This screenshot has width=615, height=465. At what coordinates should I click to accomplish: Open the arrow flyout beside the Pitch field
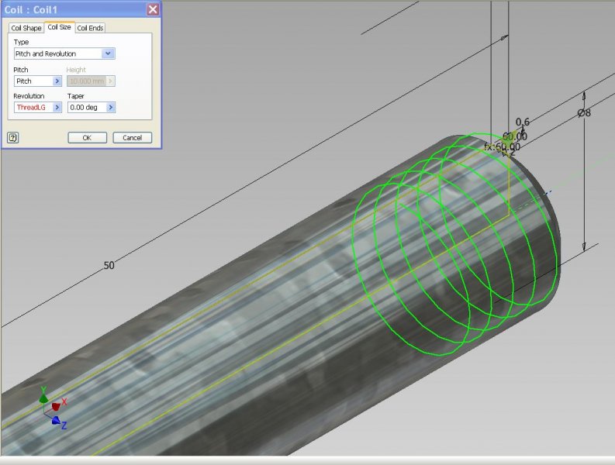[57, 81]
